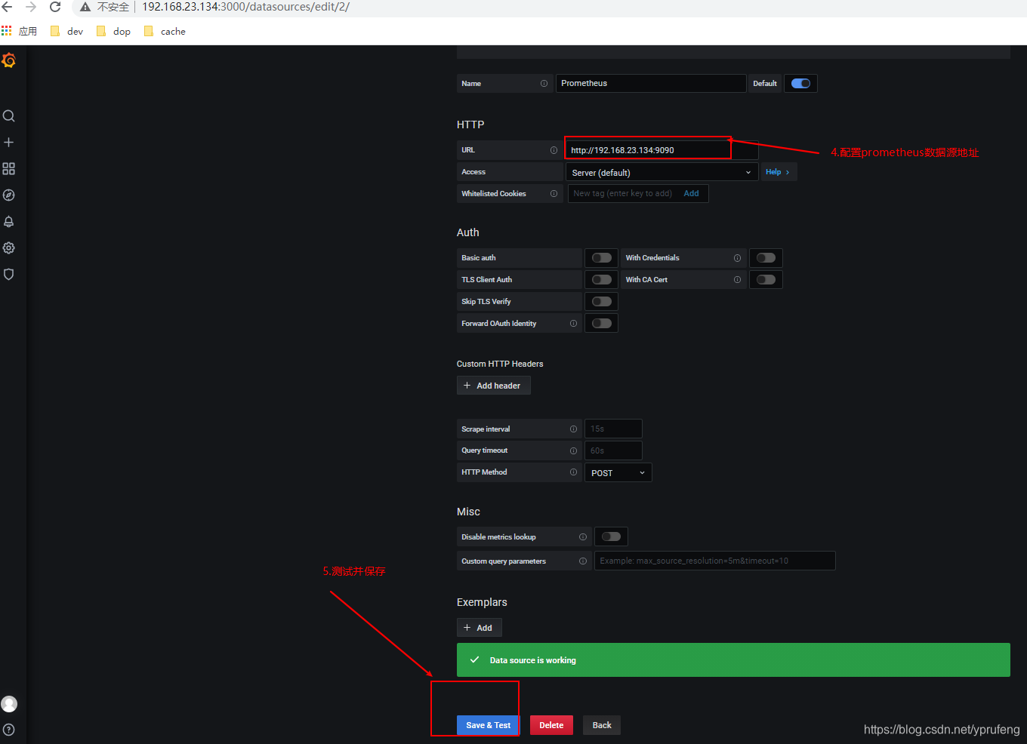Open the Access Server (default) dropdown
This screenshot has width=1027, height=744.
point(662,172)
